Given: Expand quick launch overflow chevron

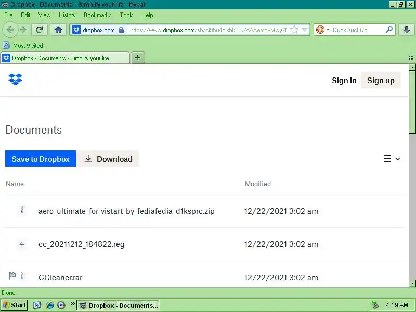Looking at the screenshot, I should coord(72,304).
